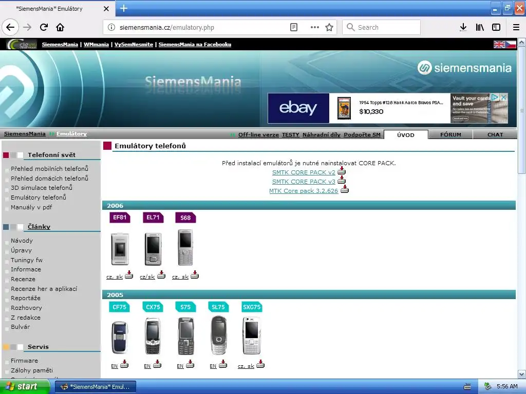Switch to the FÓRUM tab
Viewport: 526px width, 394px height.
pyautogui.click(x=450, y=135)
